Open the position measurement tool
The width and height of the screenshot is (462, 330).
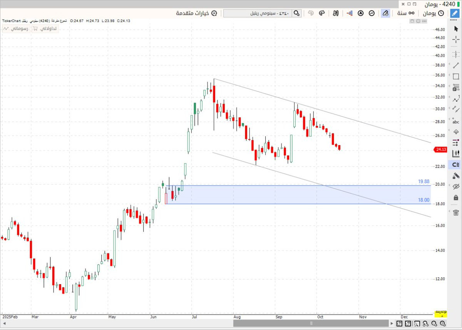pos(456,87)
